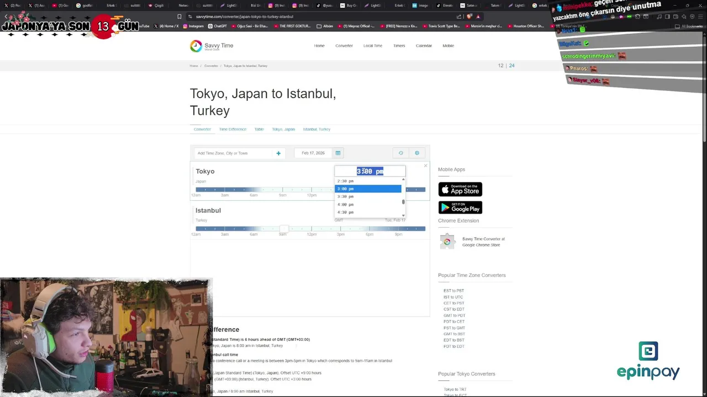The height and width of the screenshot is (397, 707).
Task: Open the EDT to BST converter link
Action: (454, 340)
